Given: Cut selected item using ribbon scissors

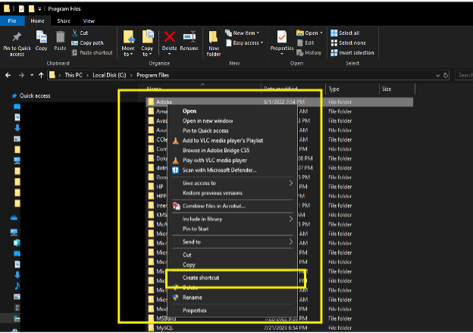Looking at the screenshot, I should pyautogui.click(x=80, y=33).
